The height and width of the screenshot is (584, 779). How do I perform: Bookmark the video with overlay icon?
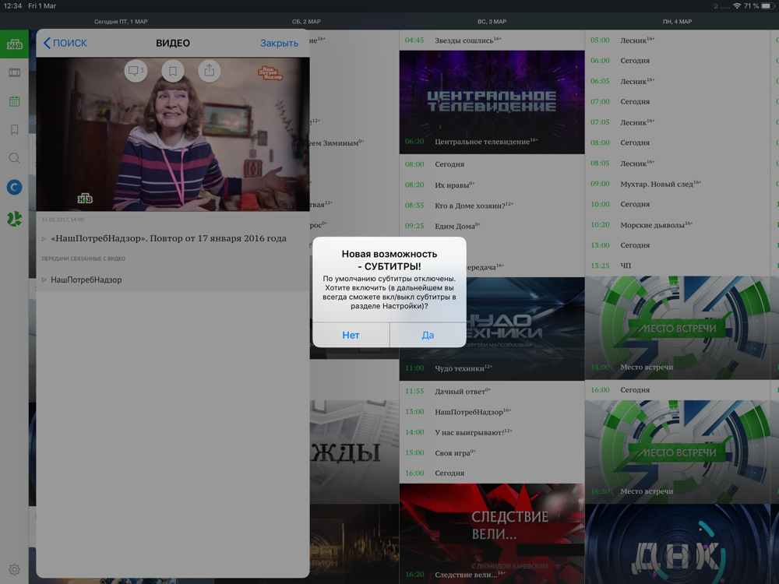pos(173,71)
